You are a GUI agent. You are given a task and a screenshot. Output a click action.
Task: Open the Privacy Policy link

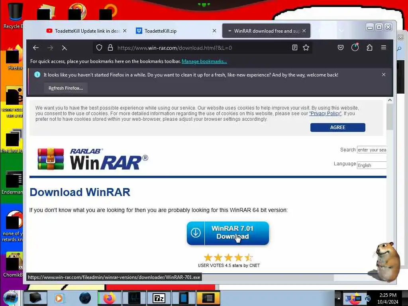(x=325, y=114)
